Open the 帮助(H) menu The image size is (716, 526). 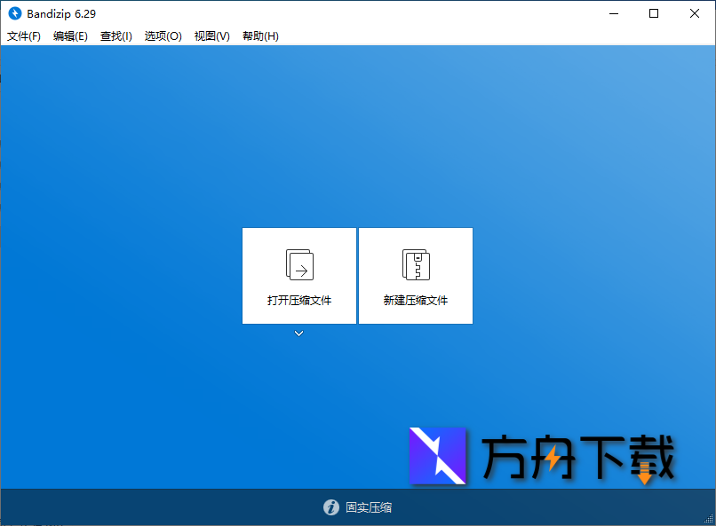tap(260, 36)
